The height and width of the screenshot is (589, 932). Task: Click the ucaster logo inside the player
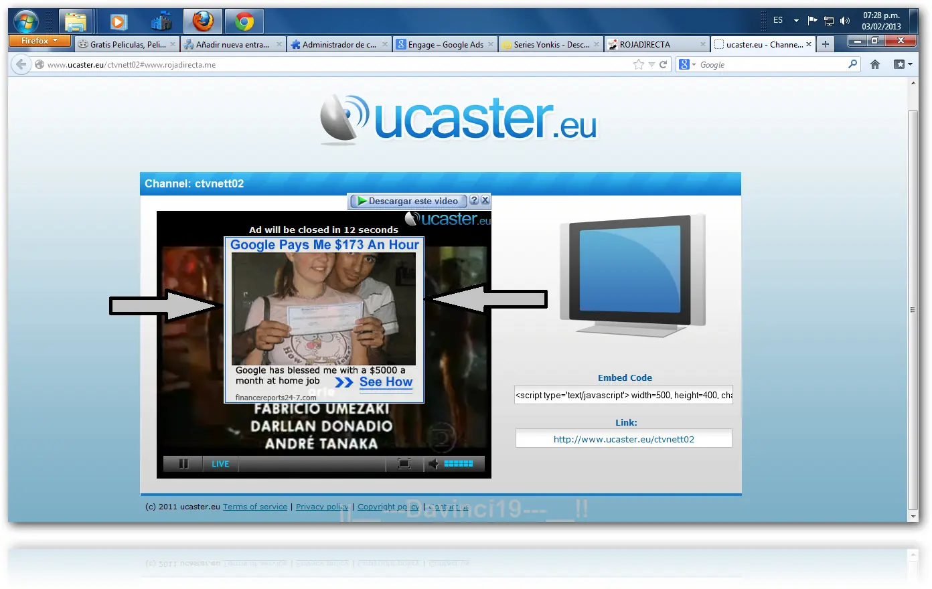click(448, 219)
